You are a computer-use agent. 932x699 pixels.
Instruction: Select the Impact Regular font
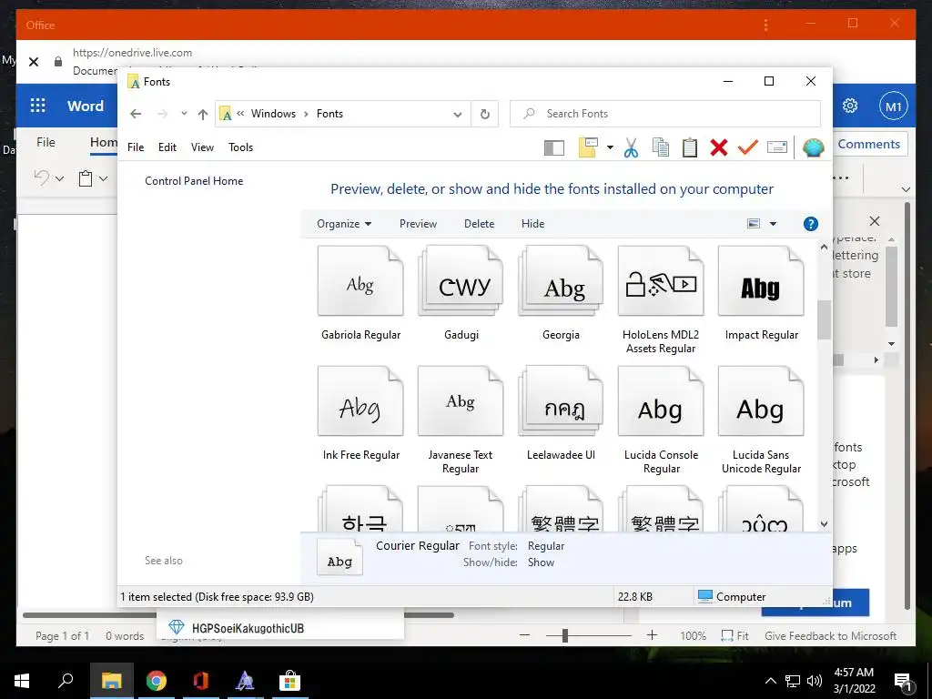[x=762, y=294]
